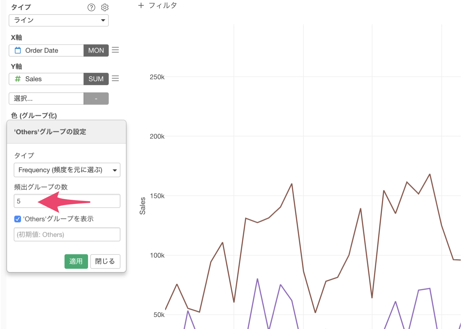
Task: Change the MON date unit
Action: 96,50
